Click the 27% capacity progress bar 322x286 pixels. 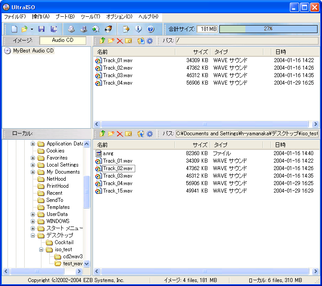click(268, 29)
